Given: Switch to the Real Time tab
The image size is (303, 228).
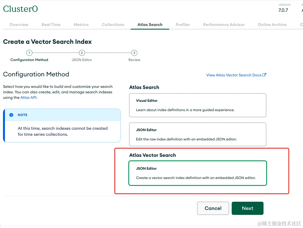Looking at the screenshot, I should coord(51,25).
